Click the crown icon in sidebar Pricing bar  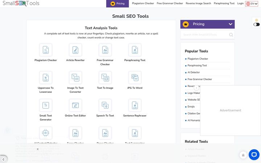point(186,24)
